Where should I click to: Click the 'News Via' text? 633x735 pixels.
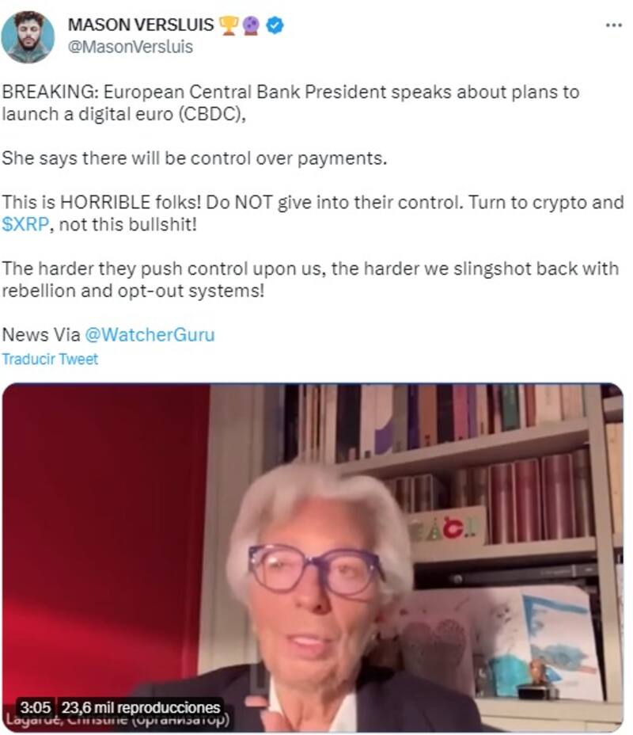(x=41, y=335)
